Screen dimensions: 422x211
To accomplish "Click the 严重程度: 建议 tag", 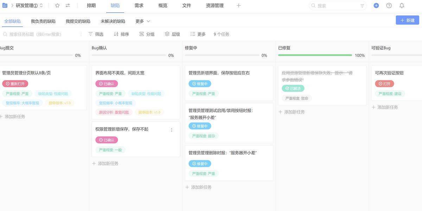I will click(x=390, y=94).
